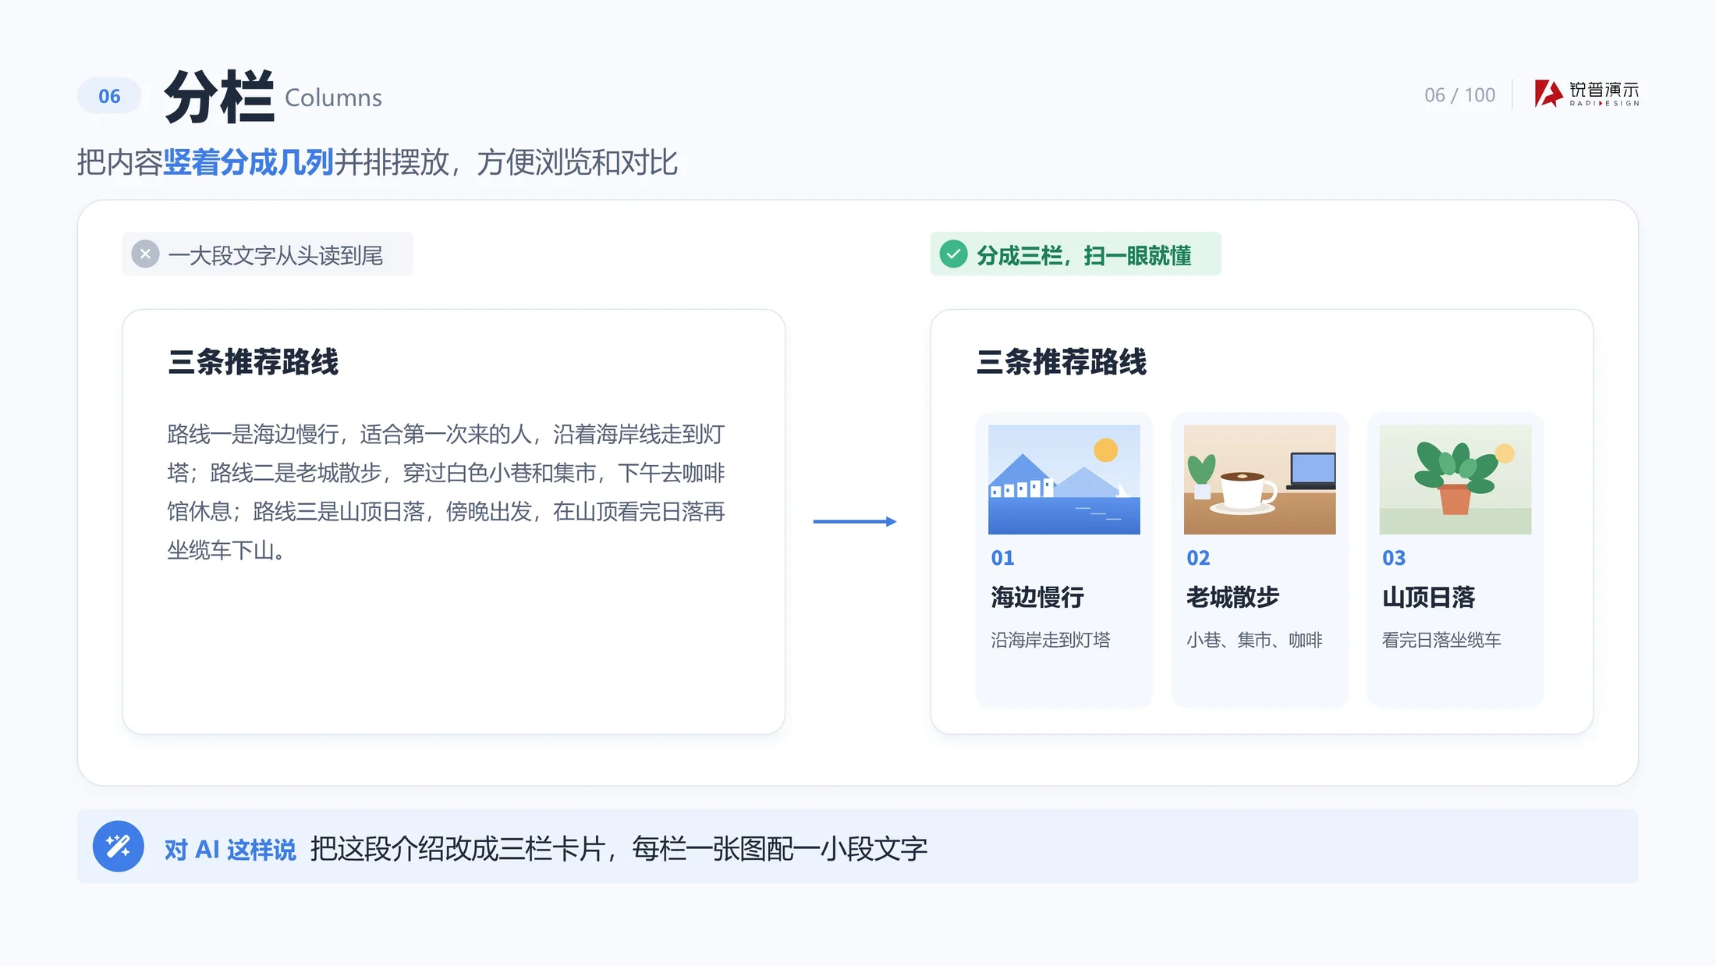
Task: Click the 小巷、集市、咖啡 description
Action: point(1255,640)
